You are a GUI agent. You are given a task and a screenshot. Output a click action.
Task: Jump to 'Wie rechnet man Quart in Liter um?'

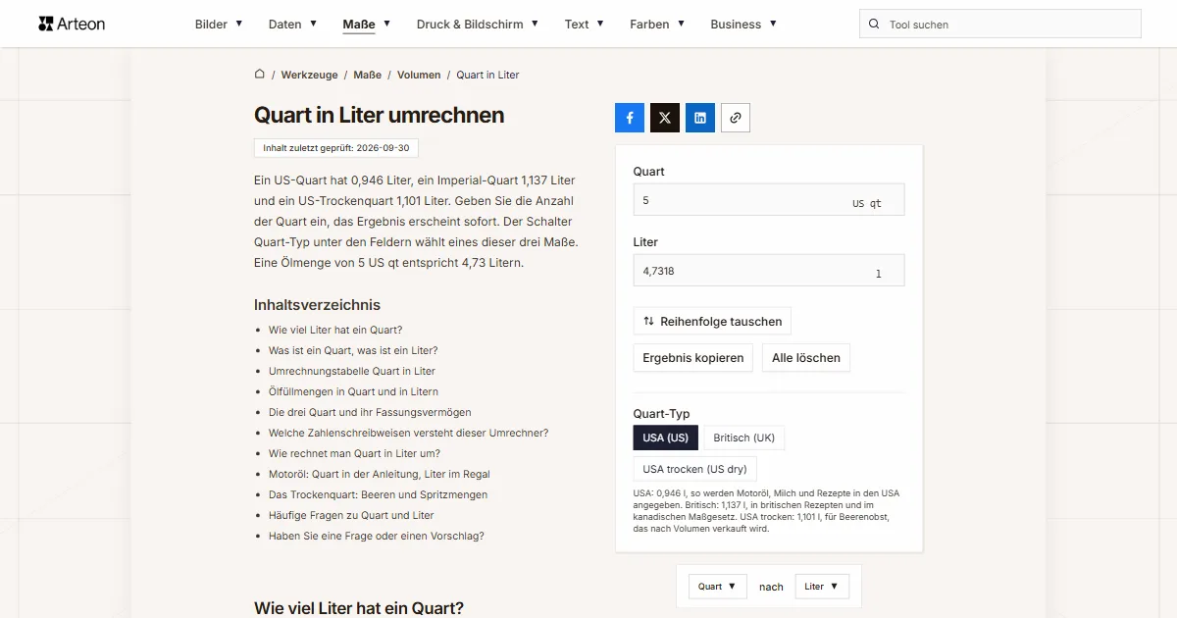coord(354,453)
